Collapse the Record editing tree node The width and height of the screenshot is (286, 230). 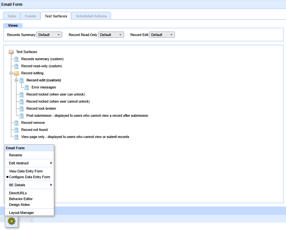[11, 73]
